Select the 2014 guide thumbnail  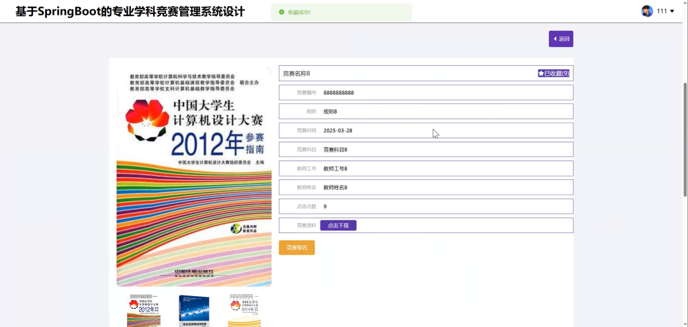(x=245, y=310)
